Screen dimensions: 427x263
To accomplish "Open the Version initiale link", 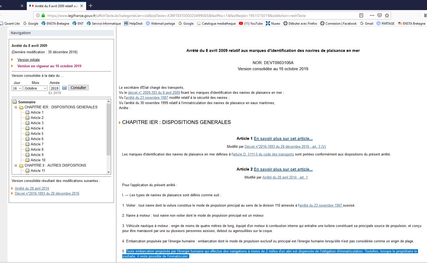I will (x=29, y=60).
